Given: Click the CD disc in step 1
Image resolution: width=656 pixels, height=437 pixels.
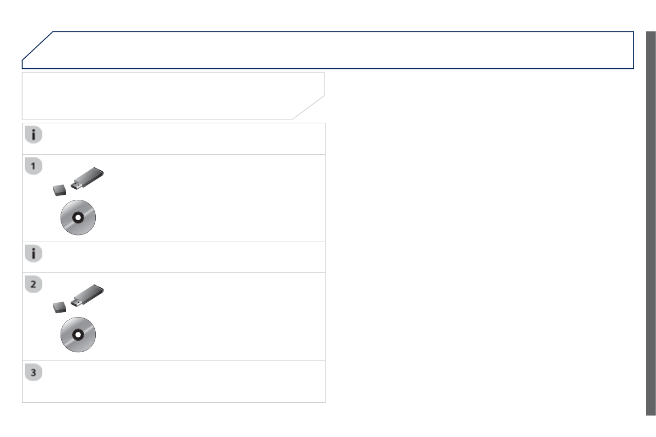Looking at the screenshot, I should coord(78,217).
